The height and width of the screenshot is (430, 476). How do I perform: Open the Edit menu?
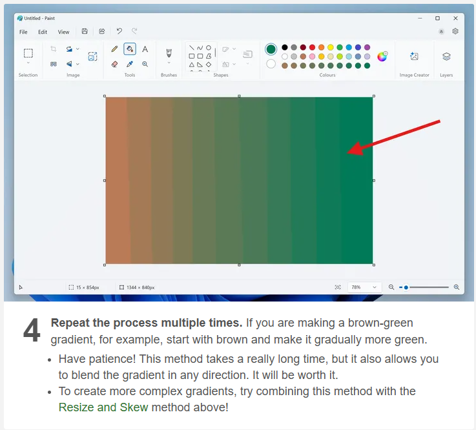[x=43, y=32]
